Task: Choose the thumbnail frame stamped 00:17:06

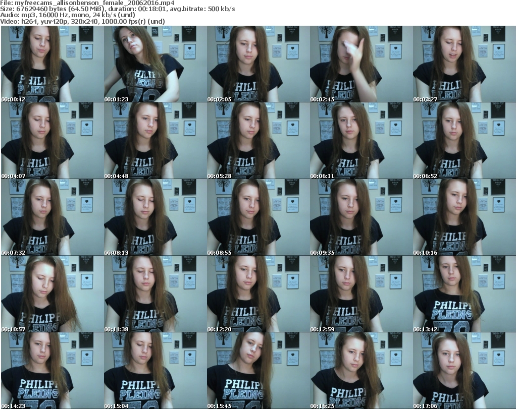Action: [464, 371]
